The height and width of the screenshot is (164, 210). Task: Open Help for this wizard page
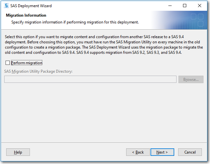18,152
